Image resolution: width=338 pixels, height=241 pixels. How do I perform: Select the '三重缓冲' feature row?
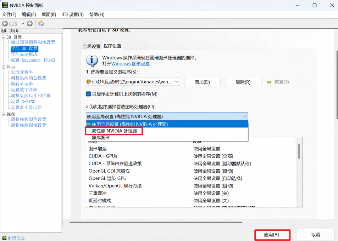pos(191,193)
